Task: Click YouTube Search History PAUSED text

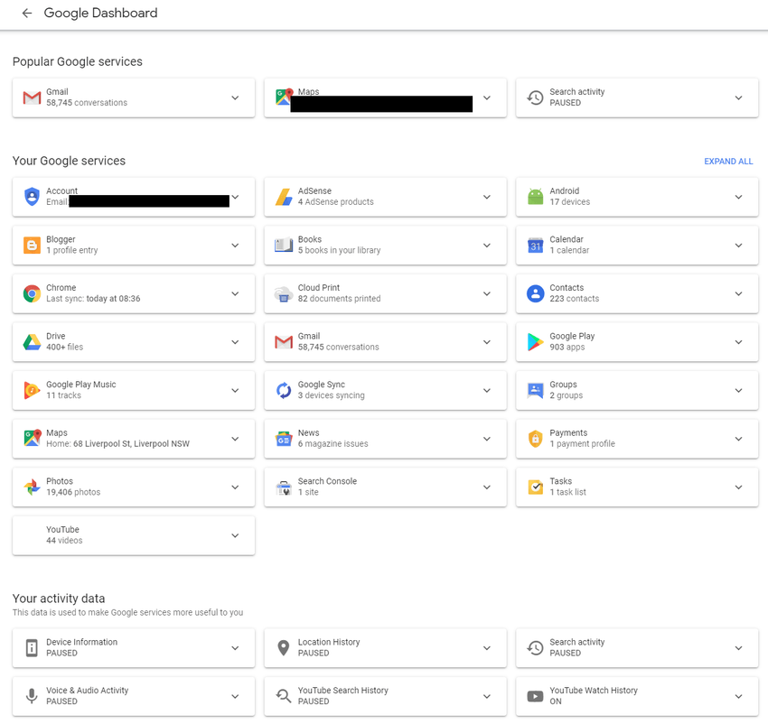Action: [x=314, y=701]
